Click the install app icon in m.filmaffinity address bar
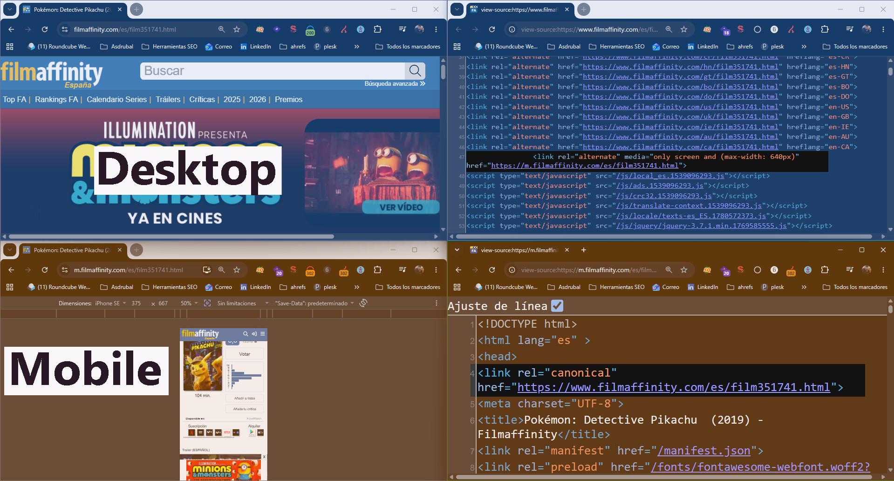The height and width of the screenshot is (481, 894). click(206, 270)
